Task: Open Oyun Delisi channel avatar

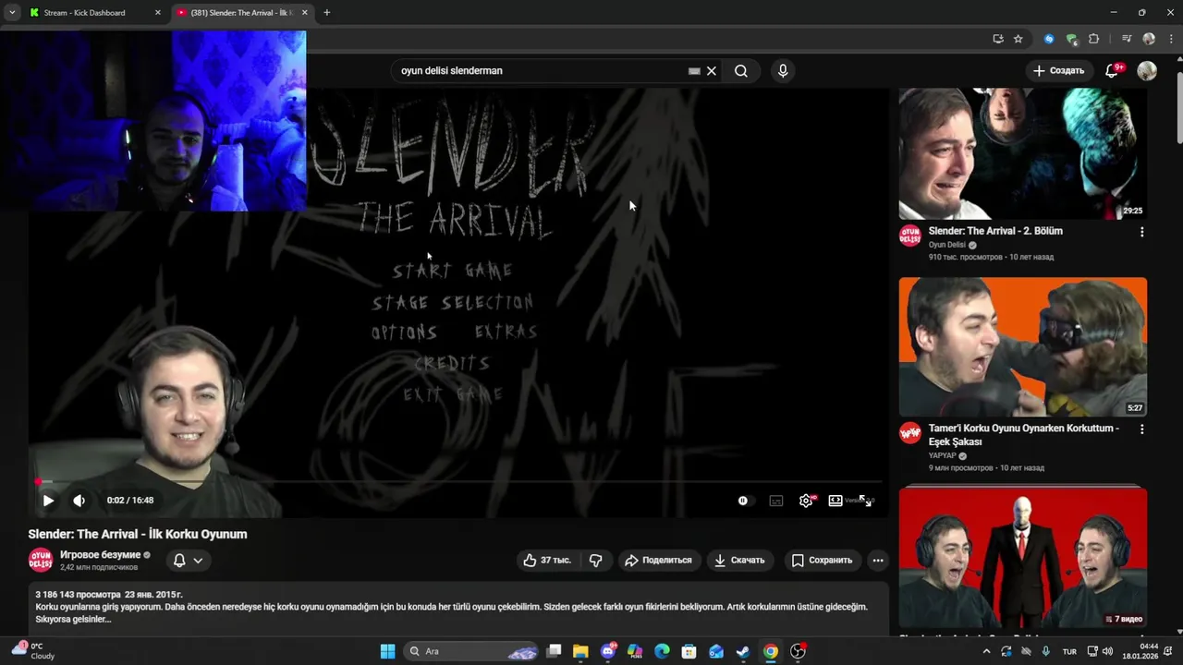Action: tap(41, 560)
